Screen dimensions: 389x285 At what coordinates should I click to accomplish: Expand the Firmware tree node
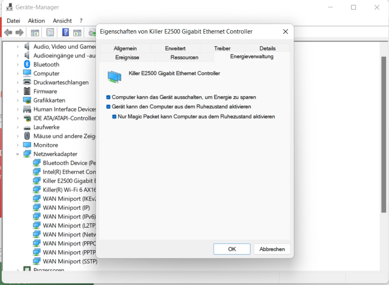tap(17, 91)
